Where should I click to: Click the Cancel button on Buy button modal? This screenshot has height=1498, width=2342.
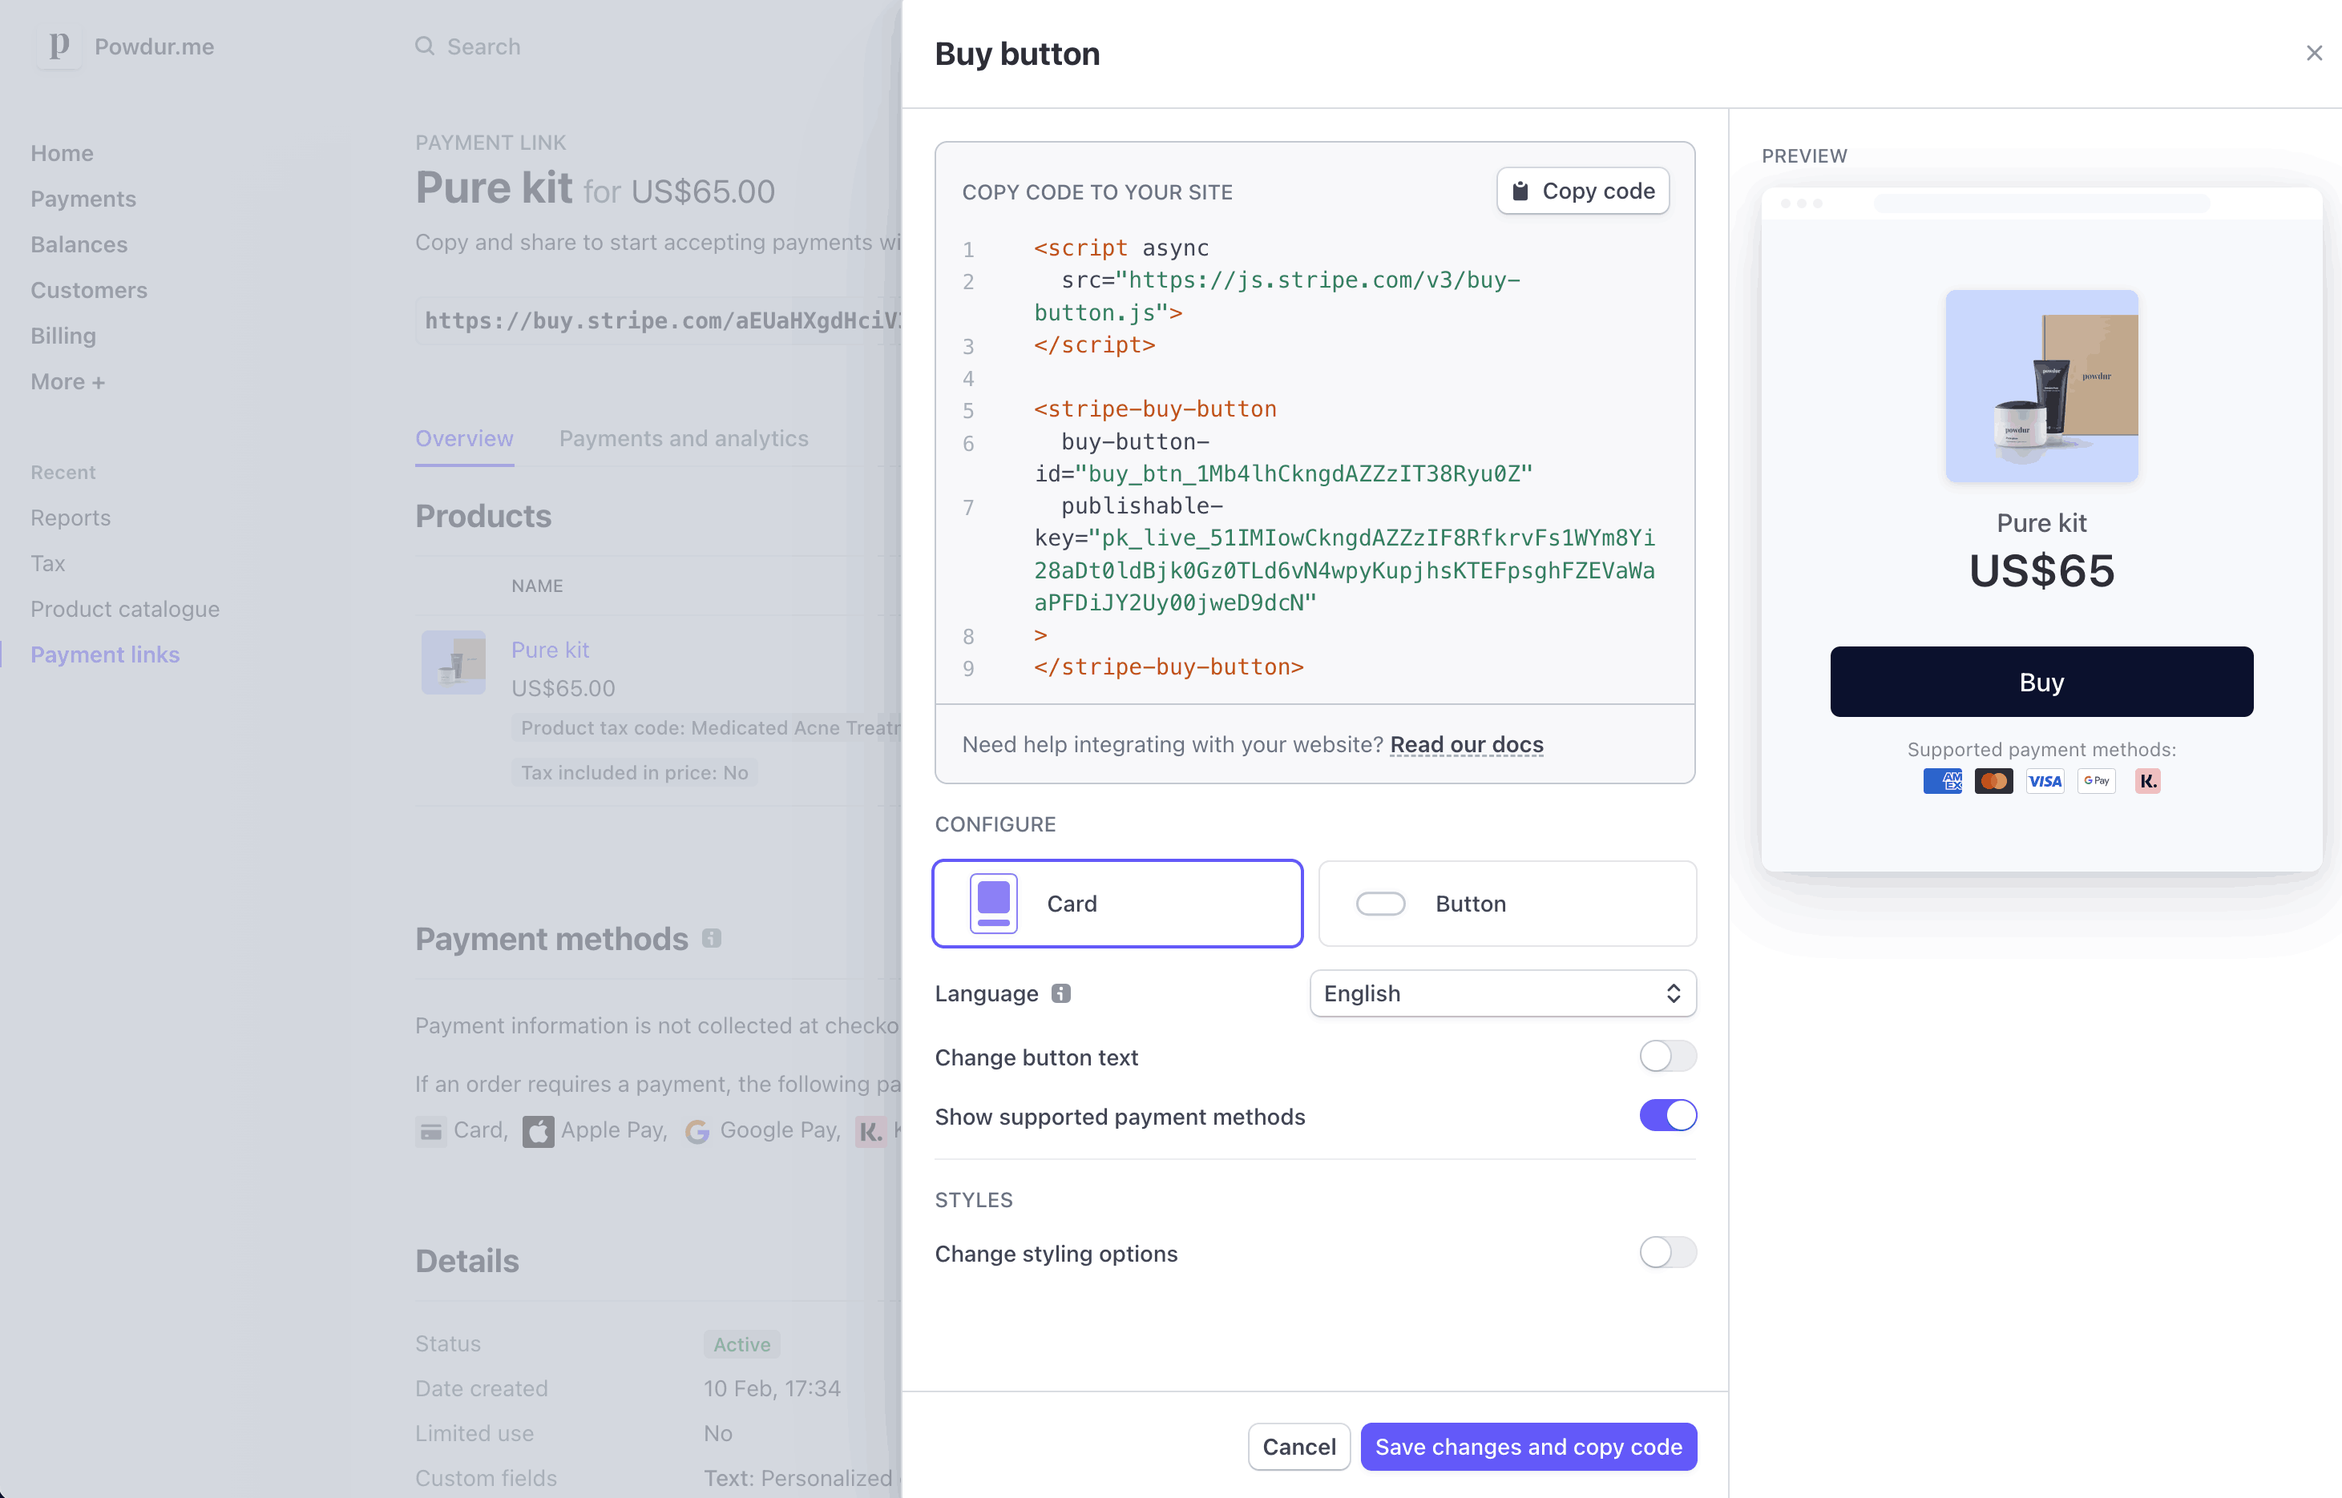1299,1447
